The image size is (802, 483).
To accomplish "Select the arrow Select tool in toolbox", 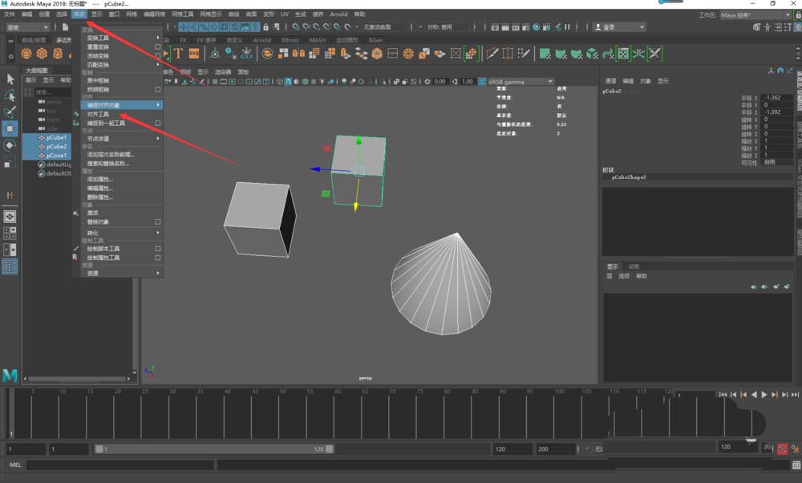I will [10, 79].
